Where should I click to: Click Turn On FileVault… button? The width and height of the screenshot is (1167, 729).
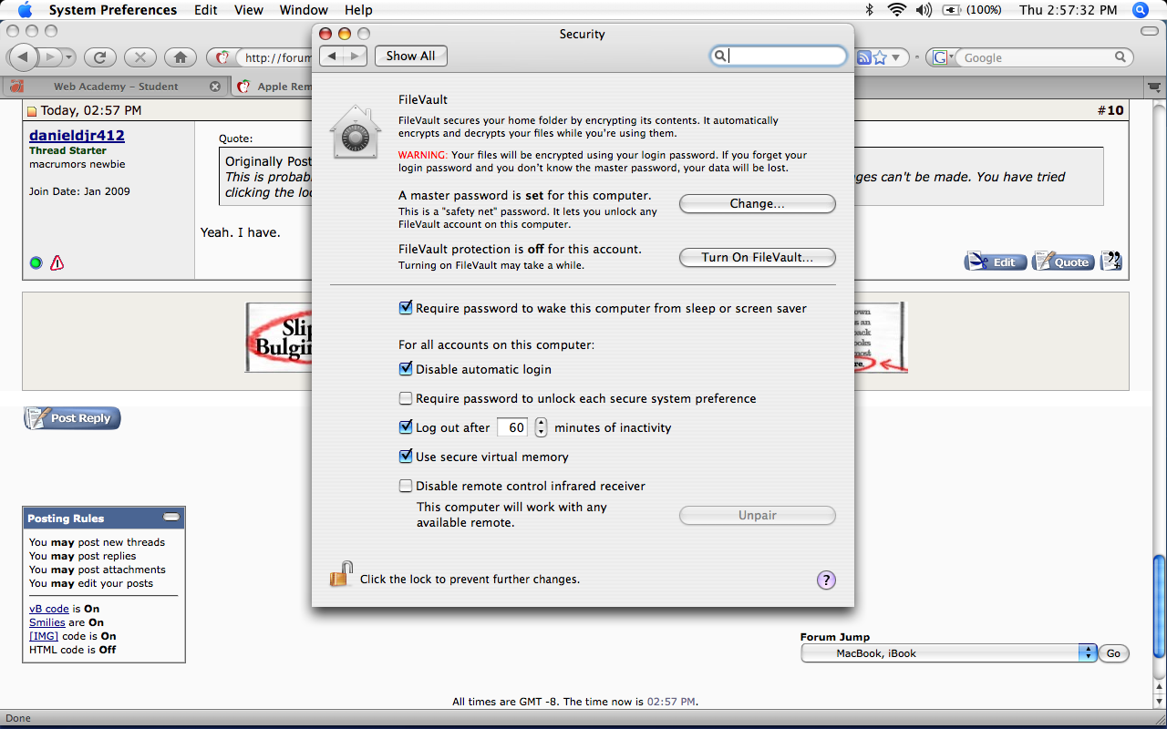[x=757, y=258]
